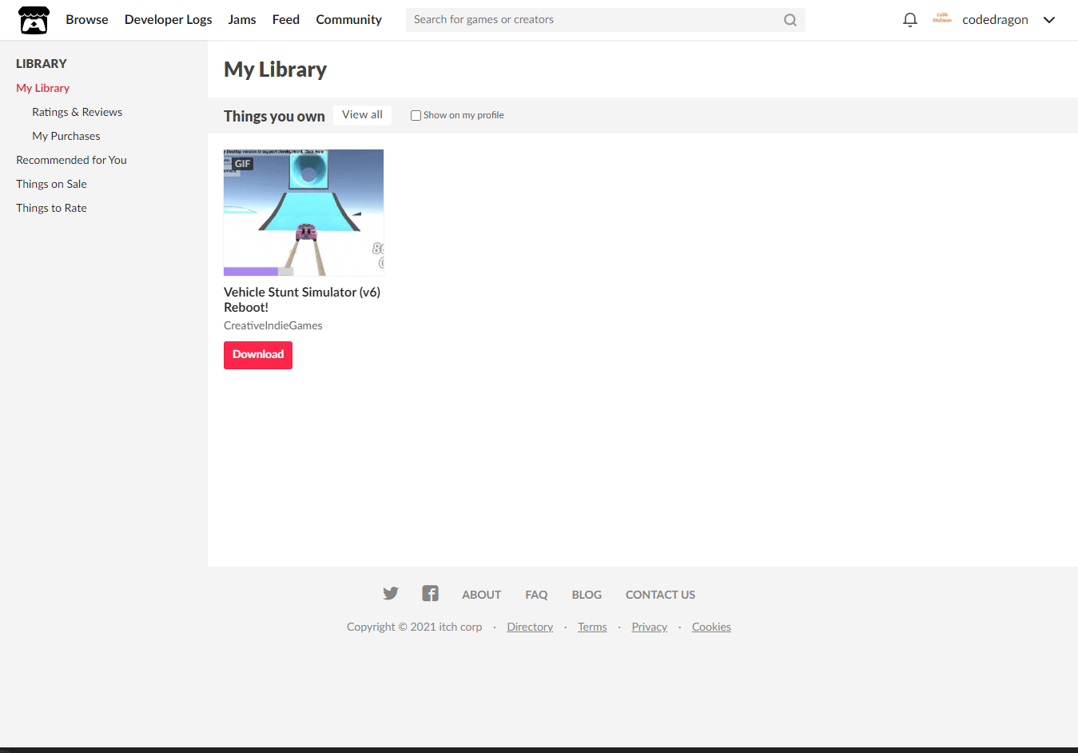The width and height of the screenshot is (1078, 753).
Task: Open the Browse menu
Action: click(x=87, y=19)
